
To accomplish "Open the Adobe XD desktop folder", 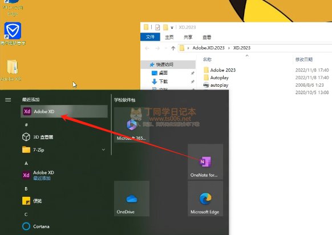I will [12, 70].
